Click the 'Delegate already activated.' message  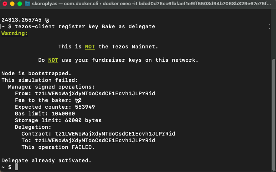coord(46,160)
